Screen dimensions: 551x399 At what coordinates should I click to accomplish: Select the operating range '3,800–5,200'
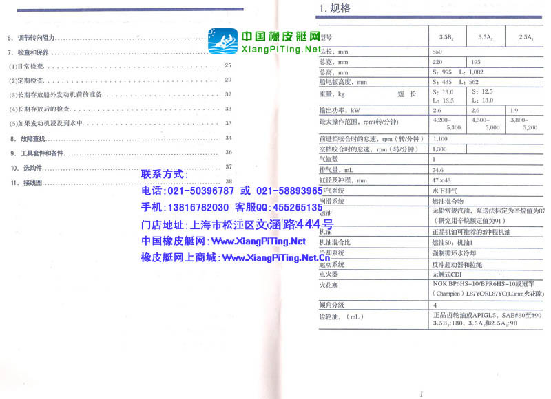[524, 124]
